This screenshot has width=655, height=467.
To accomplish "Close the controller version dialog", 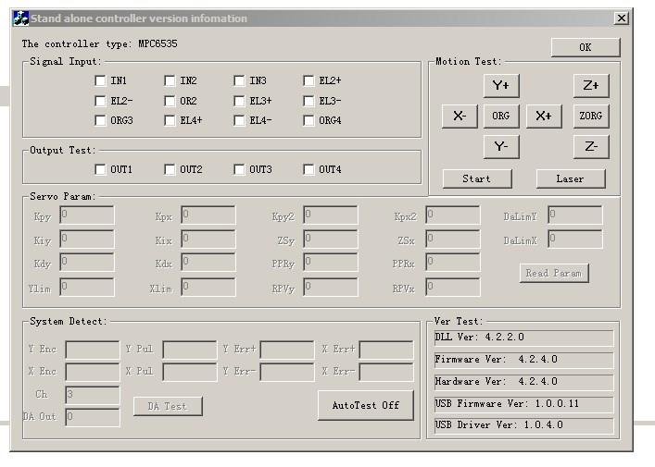I will [x=621, y=18].
